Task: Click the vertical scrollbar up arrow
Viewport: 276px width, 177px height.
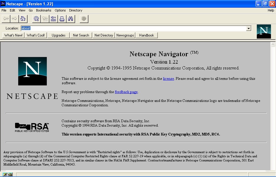Action: tap(273, 44)
